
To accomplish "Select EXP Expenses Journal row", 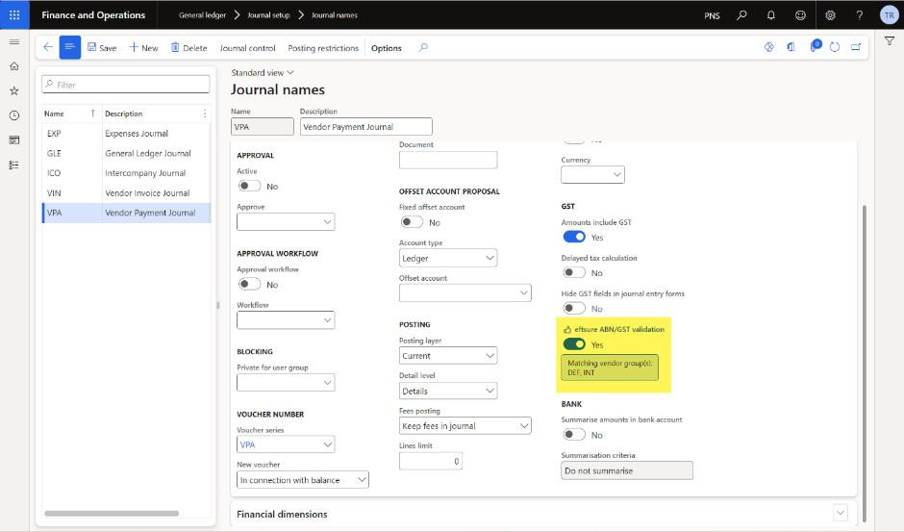I will pyautogui.click(x=126, y=134).
